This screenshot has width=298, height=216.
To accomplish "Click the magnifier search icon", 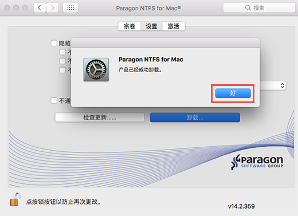I will point(248,8).
